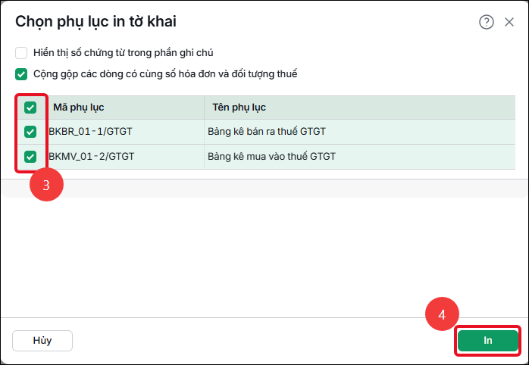Click the red step 4 marker circle
The height and width of the screenshot is (365, 529).
pos(442,314)
